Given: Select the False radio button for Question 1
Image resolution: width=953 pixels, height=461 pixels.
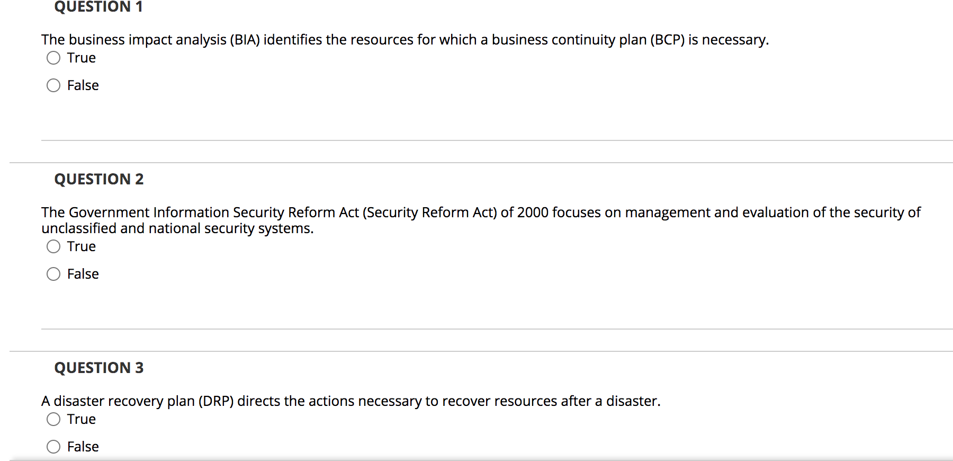Looking at the screenshot, I should coord(53,85).
